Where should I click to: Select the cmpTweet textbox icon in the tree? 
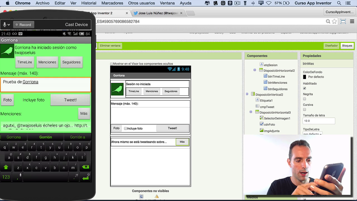click(x=257, y=106)
